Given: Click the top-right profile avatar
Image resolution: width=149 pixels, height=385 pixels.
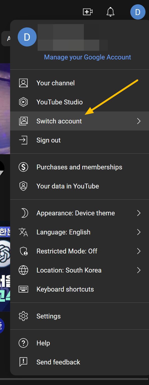Looking at the screenshot, I should (x=138, y=12).
